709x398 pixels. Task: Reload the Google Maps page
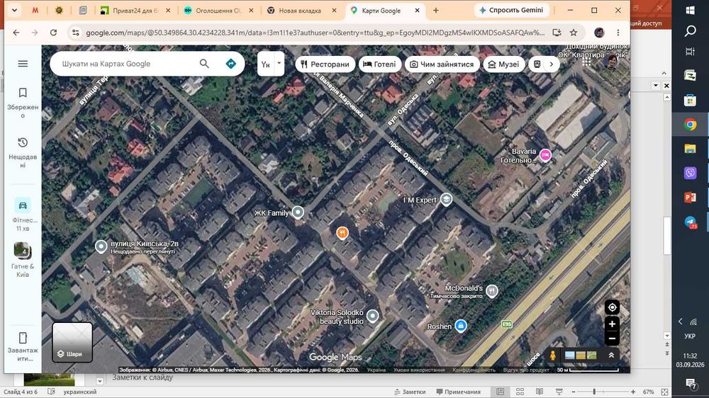53,33
